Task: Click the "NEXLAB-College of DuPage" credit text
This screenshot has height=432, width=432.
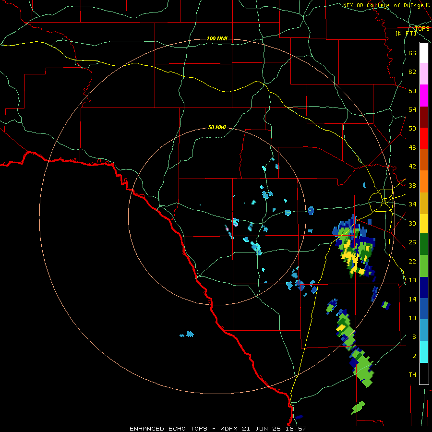Action: (383, 5)
